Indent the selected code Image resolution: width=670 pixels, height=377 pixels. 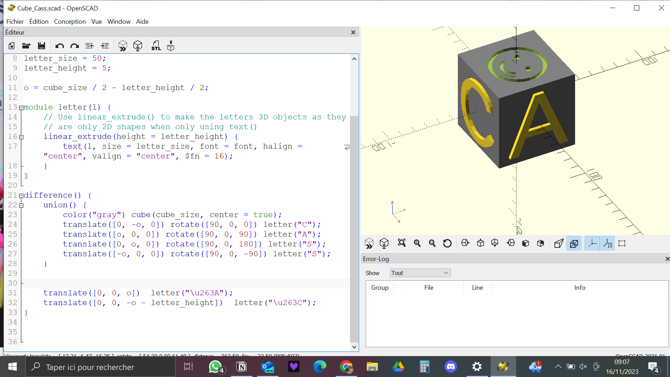coord(105,46)
